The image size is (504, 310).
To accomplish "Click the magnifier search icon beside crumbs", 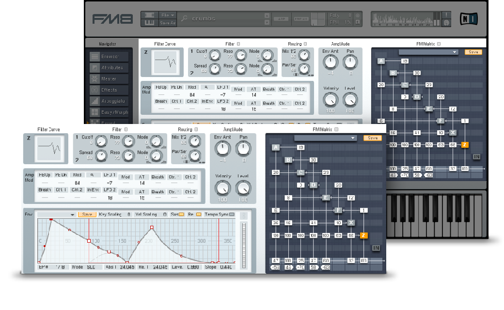I will 184,18.
